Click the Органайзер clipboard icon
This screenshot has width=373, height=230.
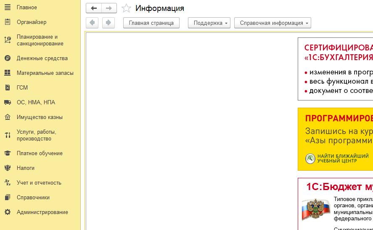coord(8,22)
